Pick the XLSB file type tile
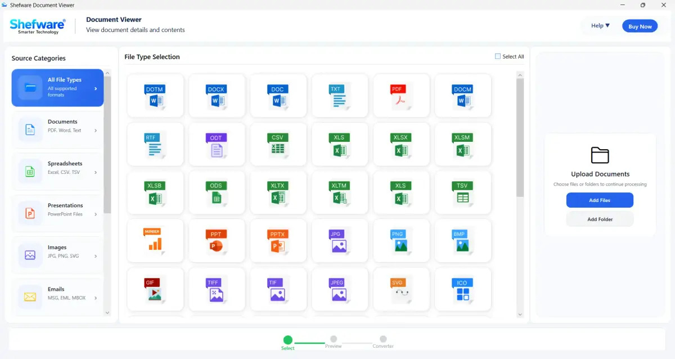Image resolution: width=675 pixels, height=359 pixels. 155,192
